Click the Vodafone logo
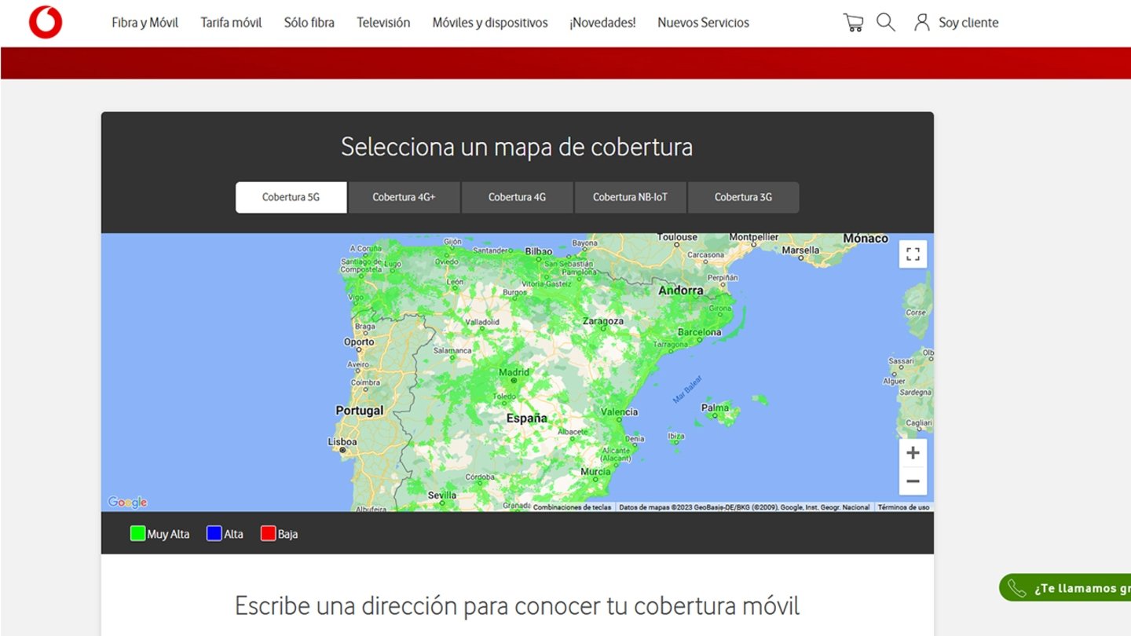 pos(46,22)
